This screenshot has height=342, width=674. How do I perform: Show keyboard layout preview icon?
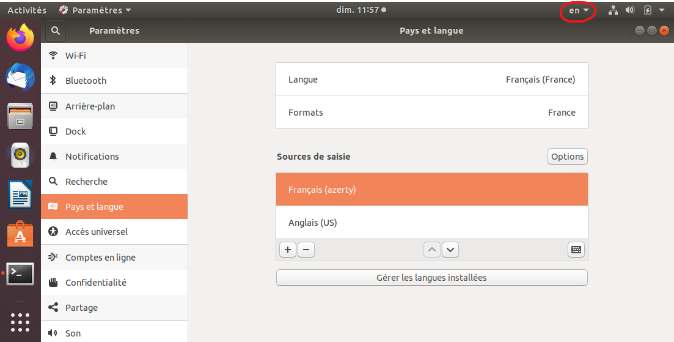(576, 250)
